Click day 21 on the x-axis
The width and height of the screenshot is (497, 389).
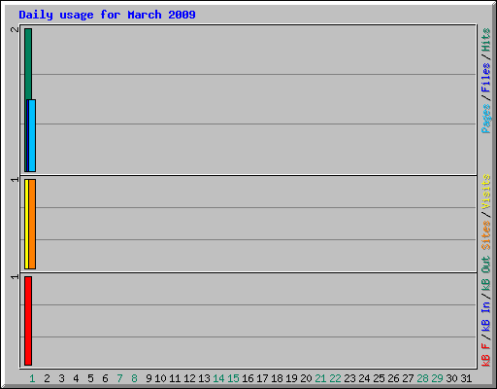(320, 378)
